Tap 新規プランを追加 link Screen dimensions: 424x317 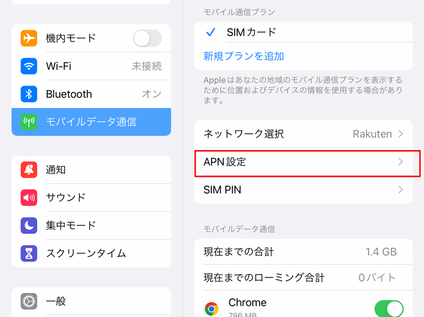pyautogui.click(x=243, y=56)
